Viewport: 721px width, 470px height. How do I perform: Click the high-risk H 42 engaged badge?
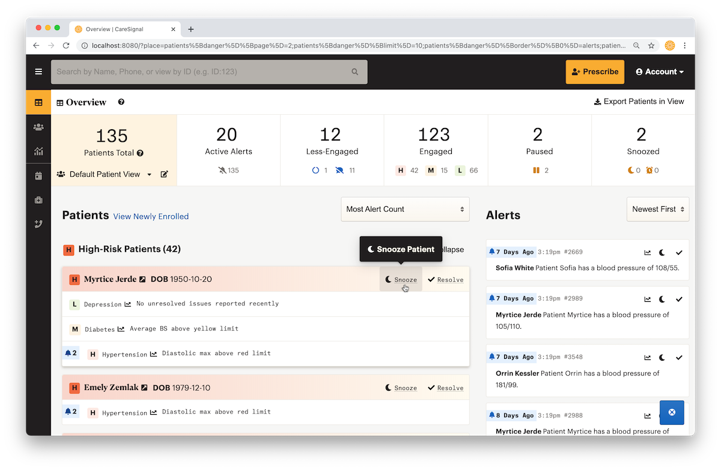407,171
